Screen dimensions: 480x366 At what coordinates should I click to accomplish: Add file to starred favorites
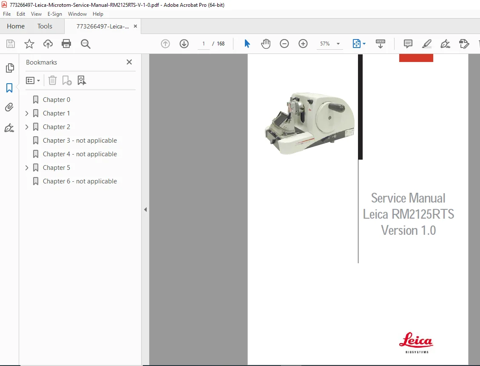29,44
